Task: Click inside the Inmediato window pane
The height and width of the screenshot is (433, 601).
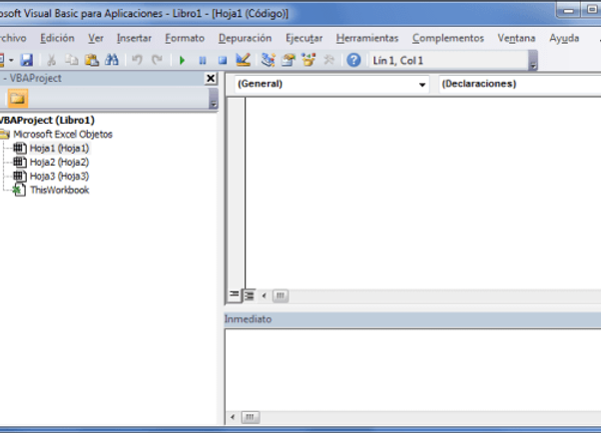Action: (413, 370)
